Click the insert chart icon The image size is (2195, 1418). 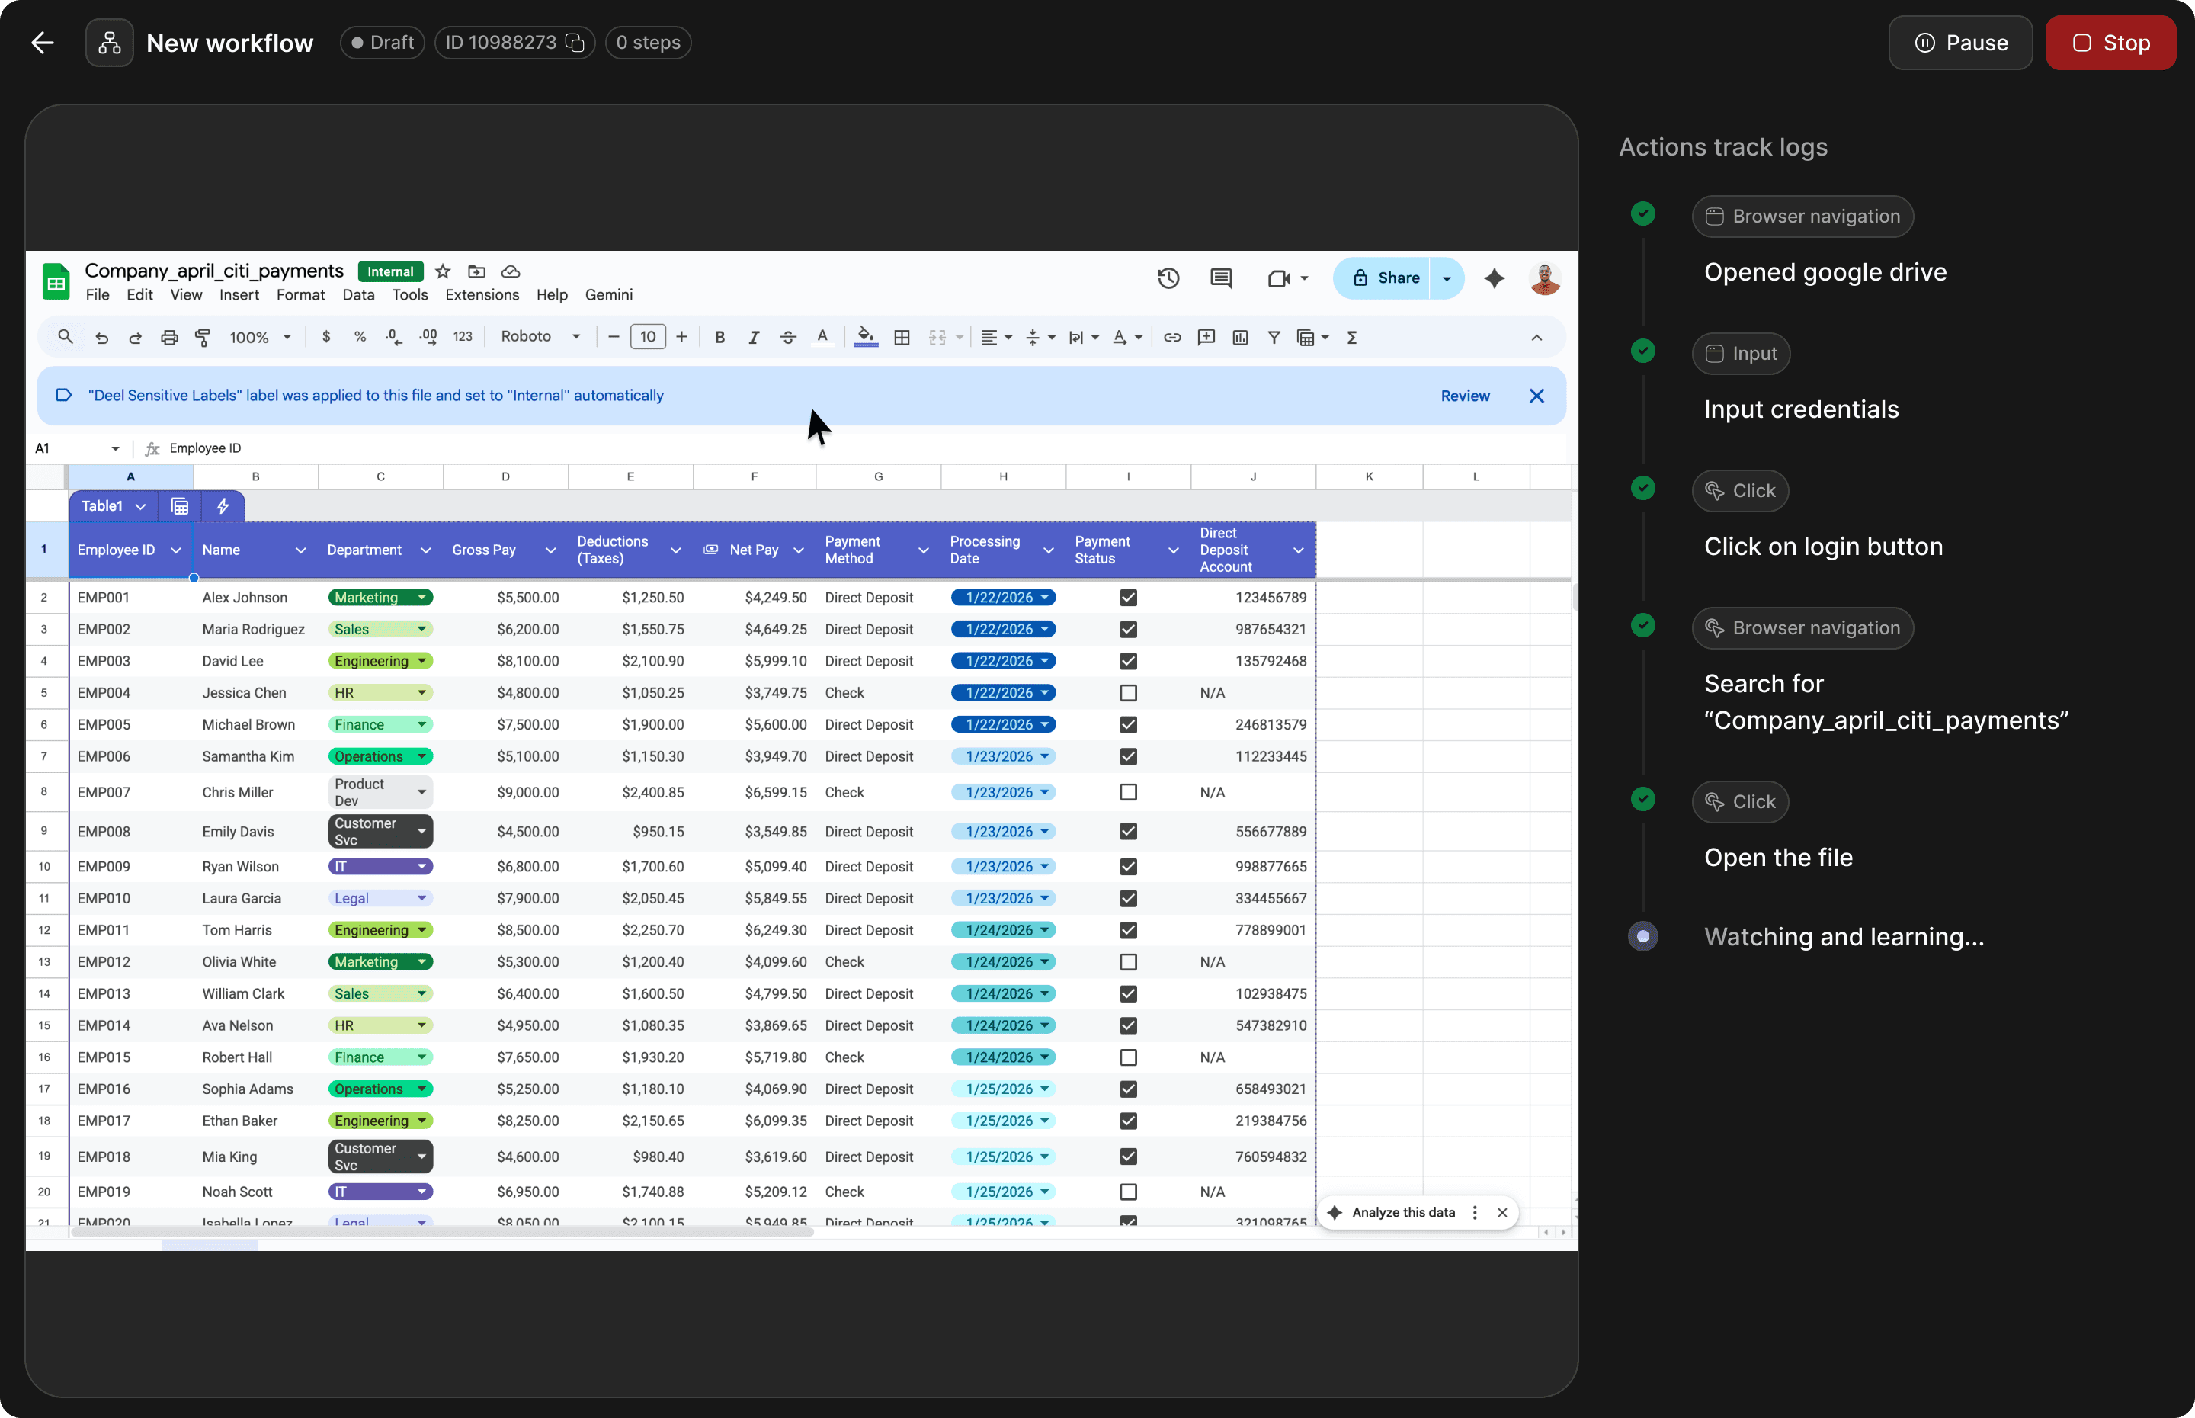(x=1240, y=338)
